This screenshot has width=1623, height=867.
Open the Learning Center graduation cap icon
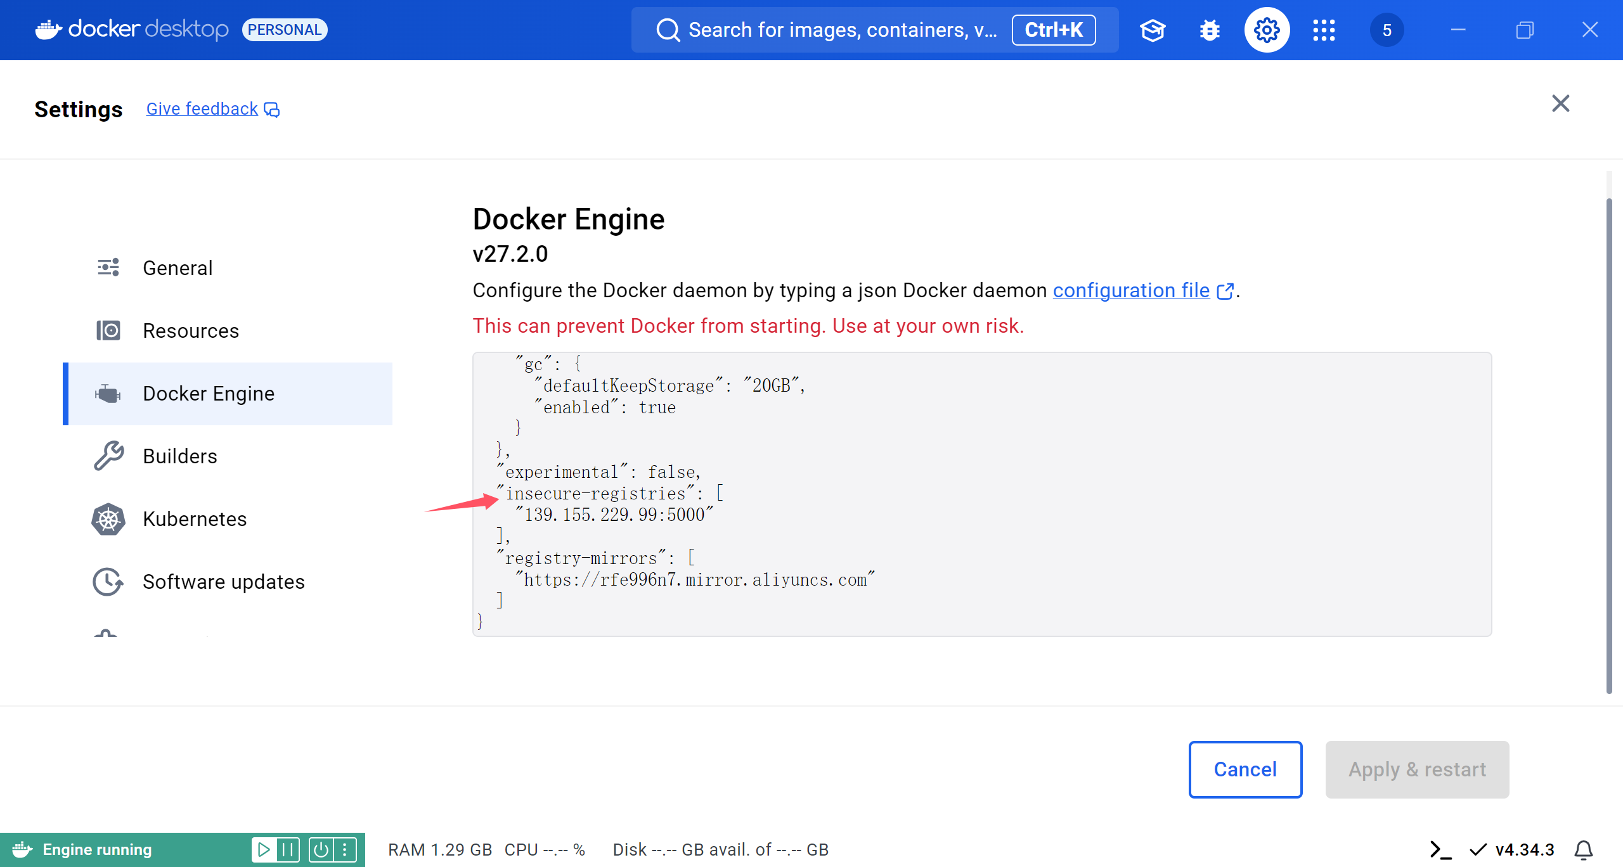[1152, 30]
